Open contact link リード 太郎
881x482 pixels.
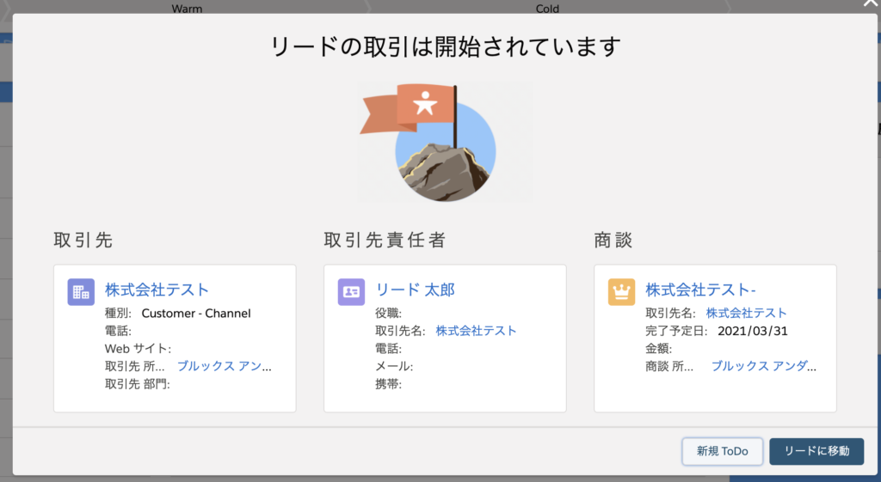(x=416, y=290)
